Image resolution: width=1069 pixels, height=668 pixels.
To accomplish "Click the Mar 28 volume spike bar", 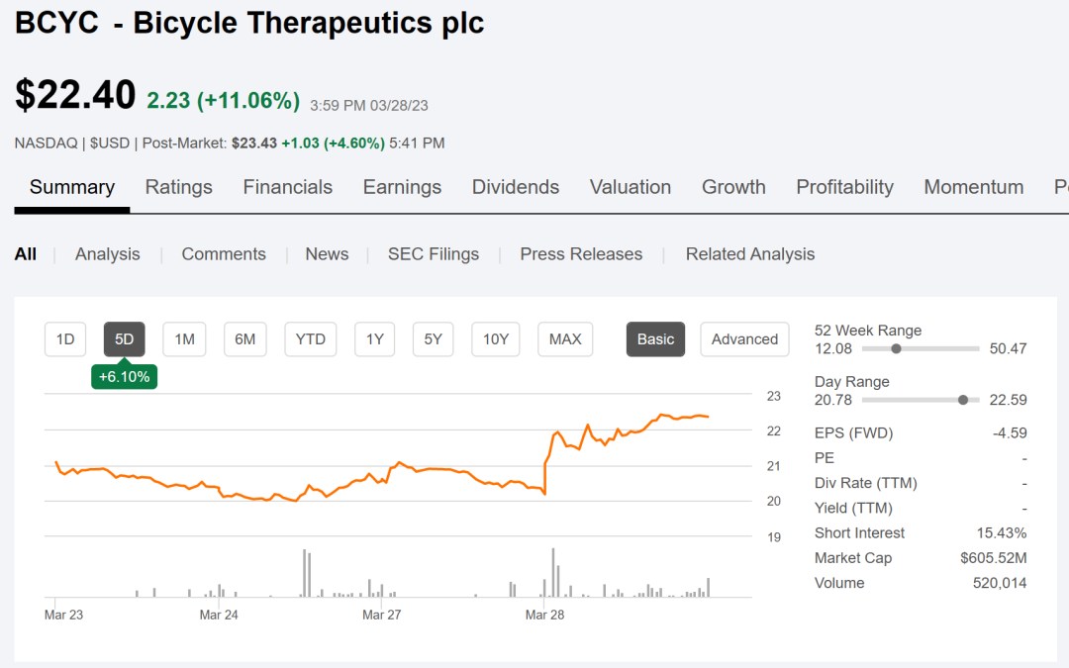I will click(552, 574).
